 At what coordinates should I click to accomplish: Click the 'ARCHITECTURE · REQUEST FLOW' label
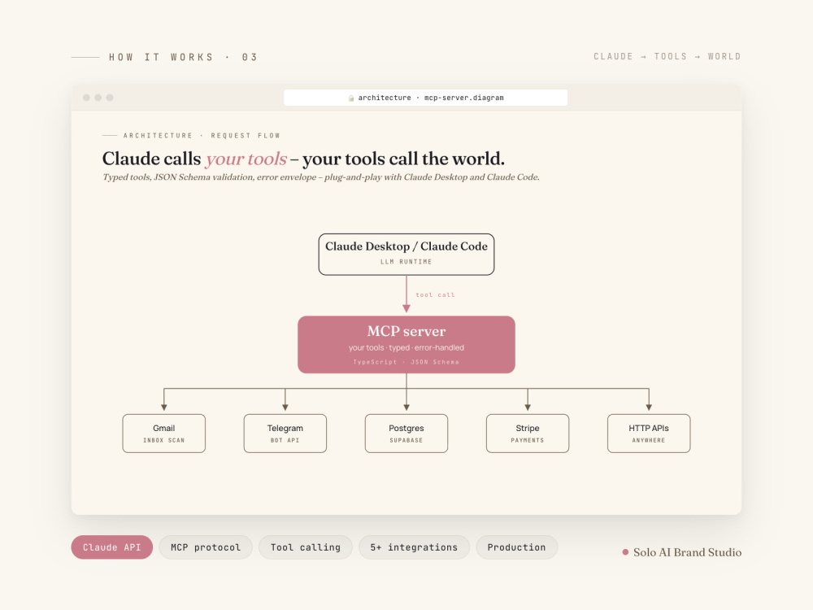(x=202, y=135)
